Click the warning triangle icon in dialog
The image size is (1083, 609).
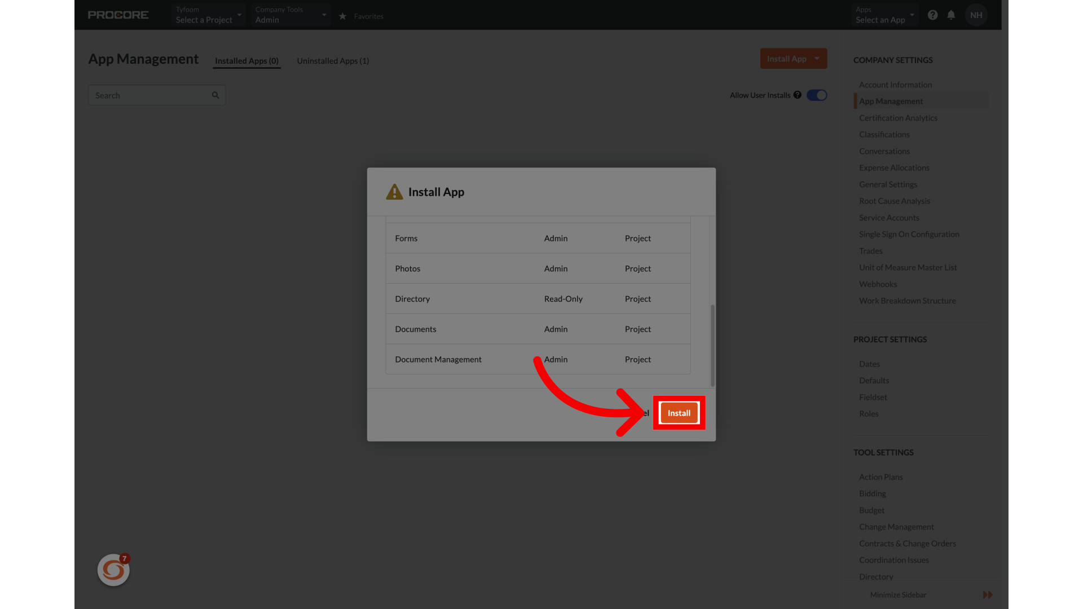click(x=394, y=192)
